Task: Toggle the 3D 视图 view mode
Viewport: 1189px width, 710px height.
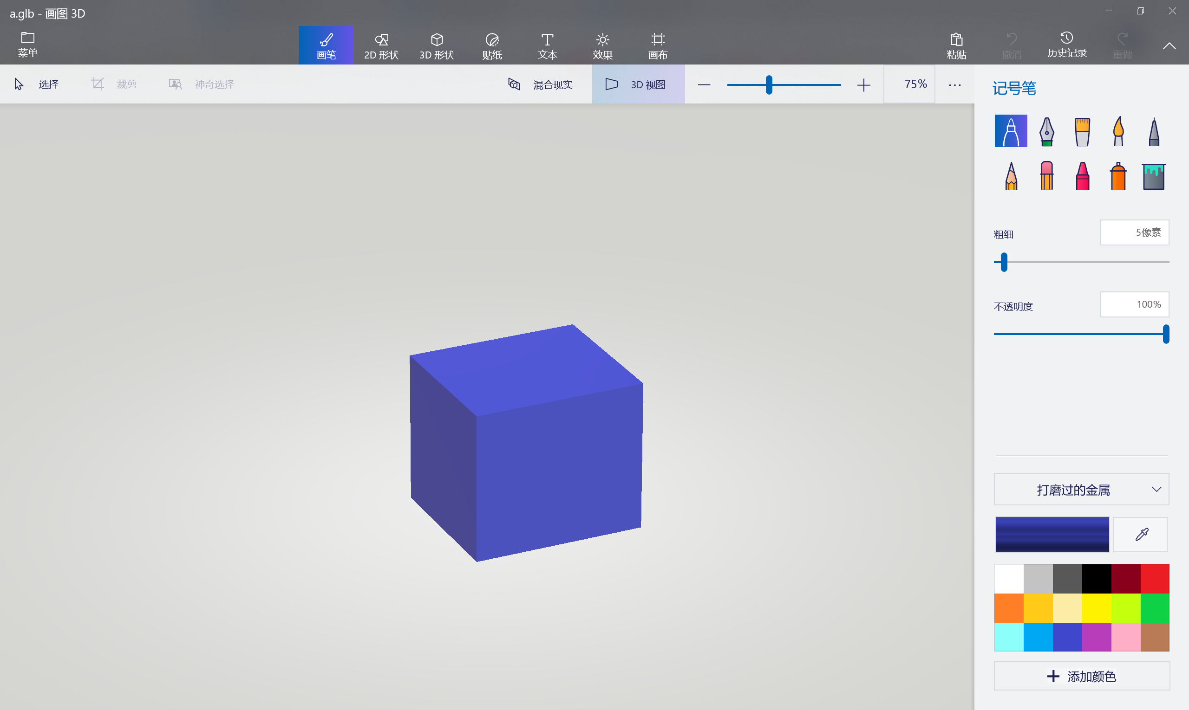Action: 638,84
